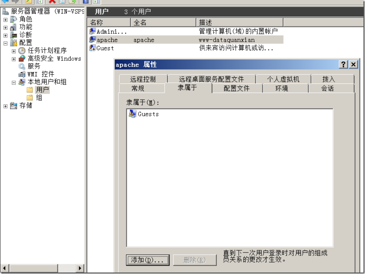Select the 用户 folder label in tree
This screenshot has width=365, height=274.
(x=42, y=90)
